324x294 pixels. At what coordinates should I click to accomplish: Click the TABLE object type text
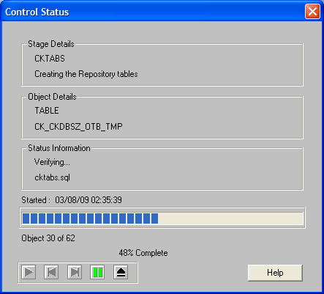(x=47, y=111)
